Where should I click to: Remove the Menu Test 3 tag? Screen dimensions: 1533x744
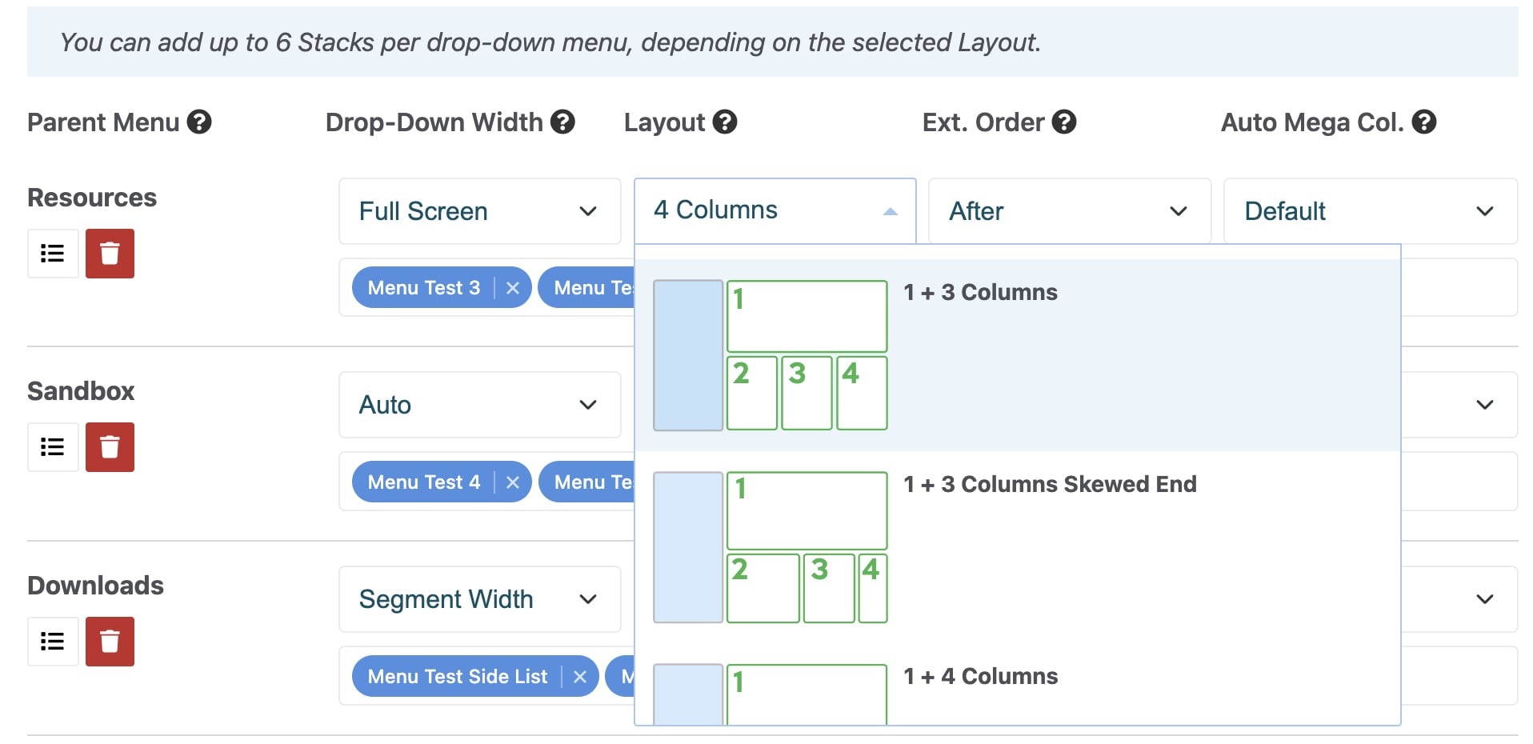513,288
